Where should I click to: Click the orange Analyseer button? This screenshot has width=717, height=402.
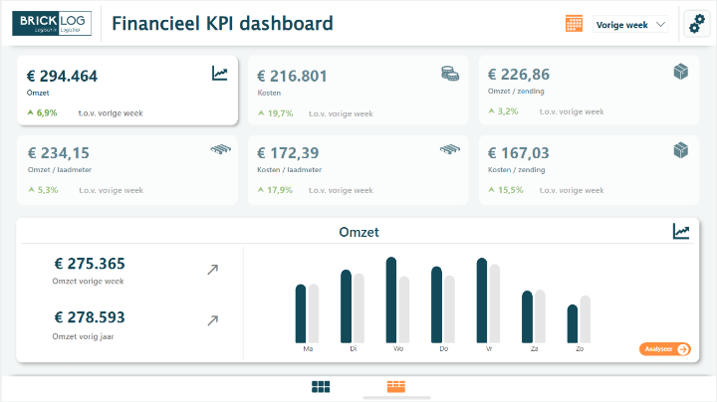(665, 349)
